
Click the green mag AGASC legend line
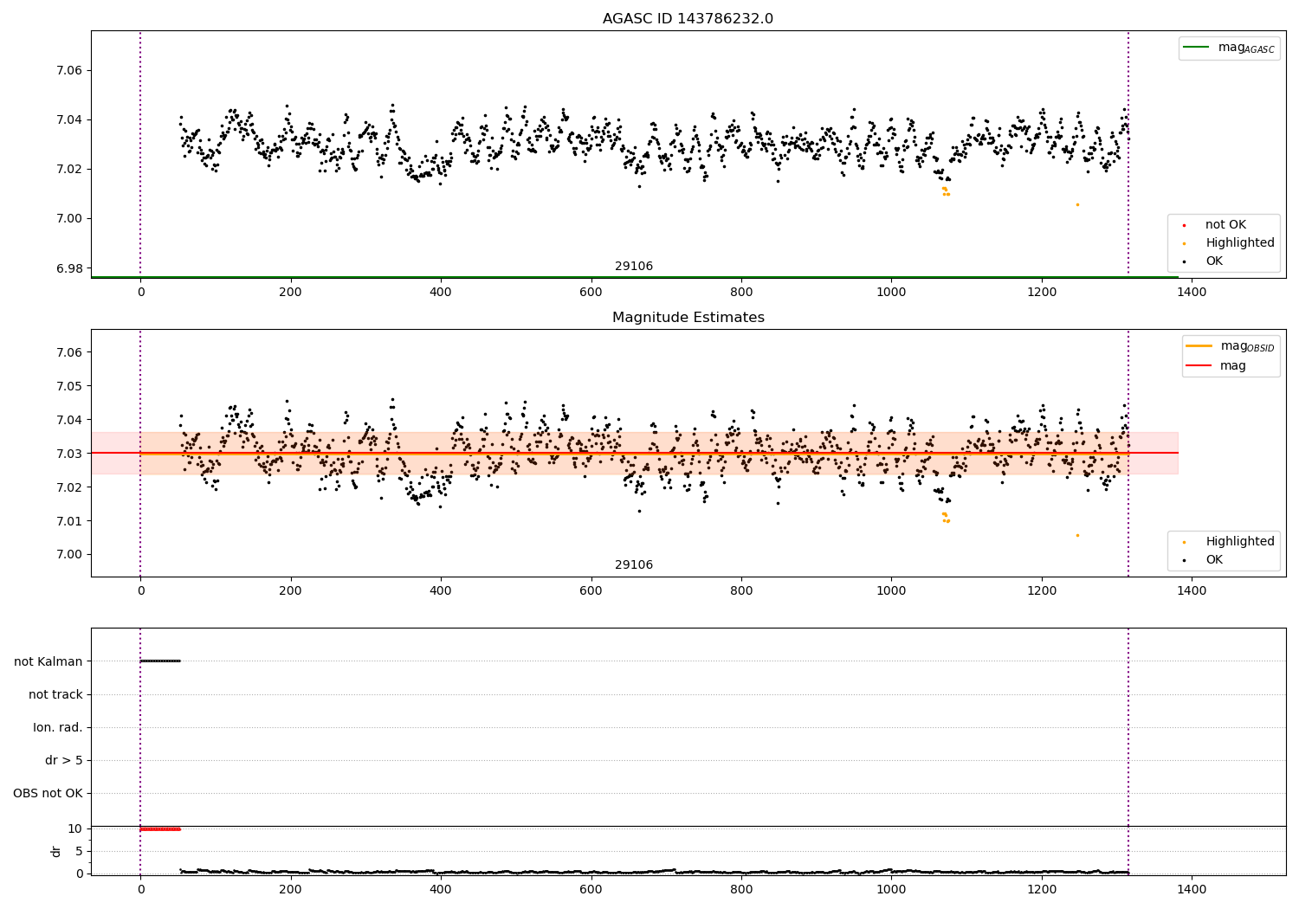point(1196,47)
